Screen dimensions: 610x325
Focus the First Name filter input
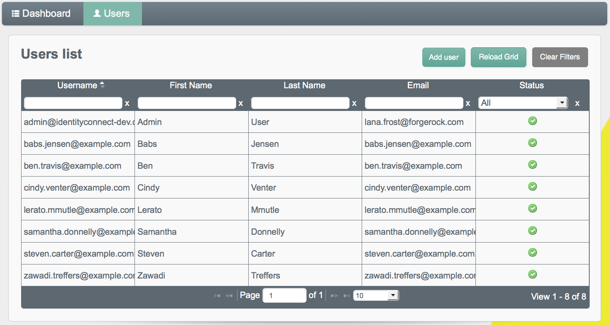[x=187, y=103]
